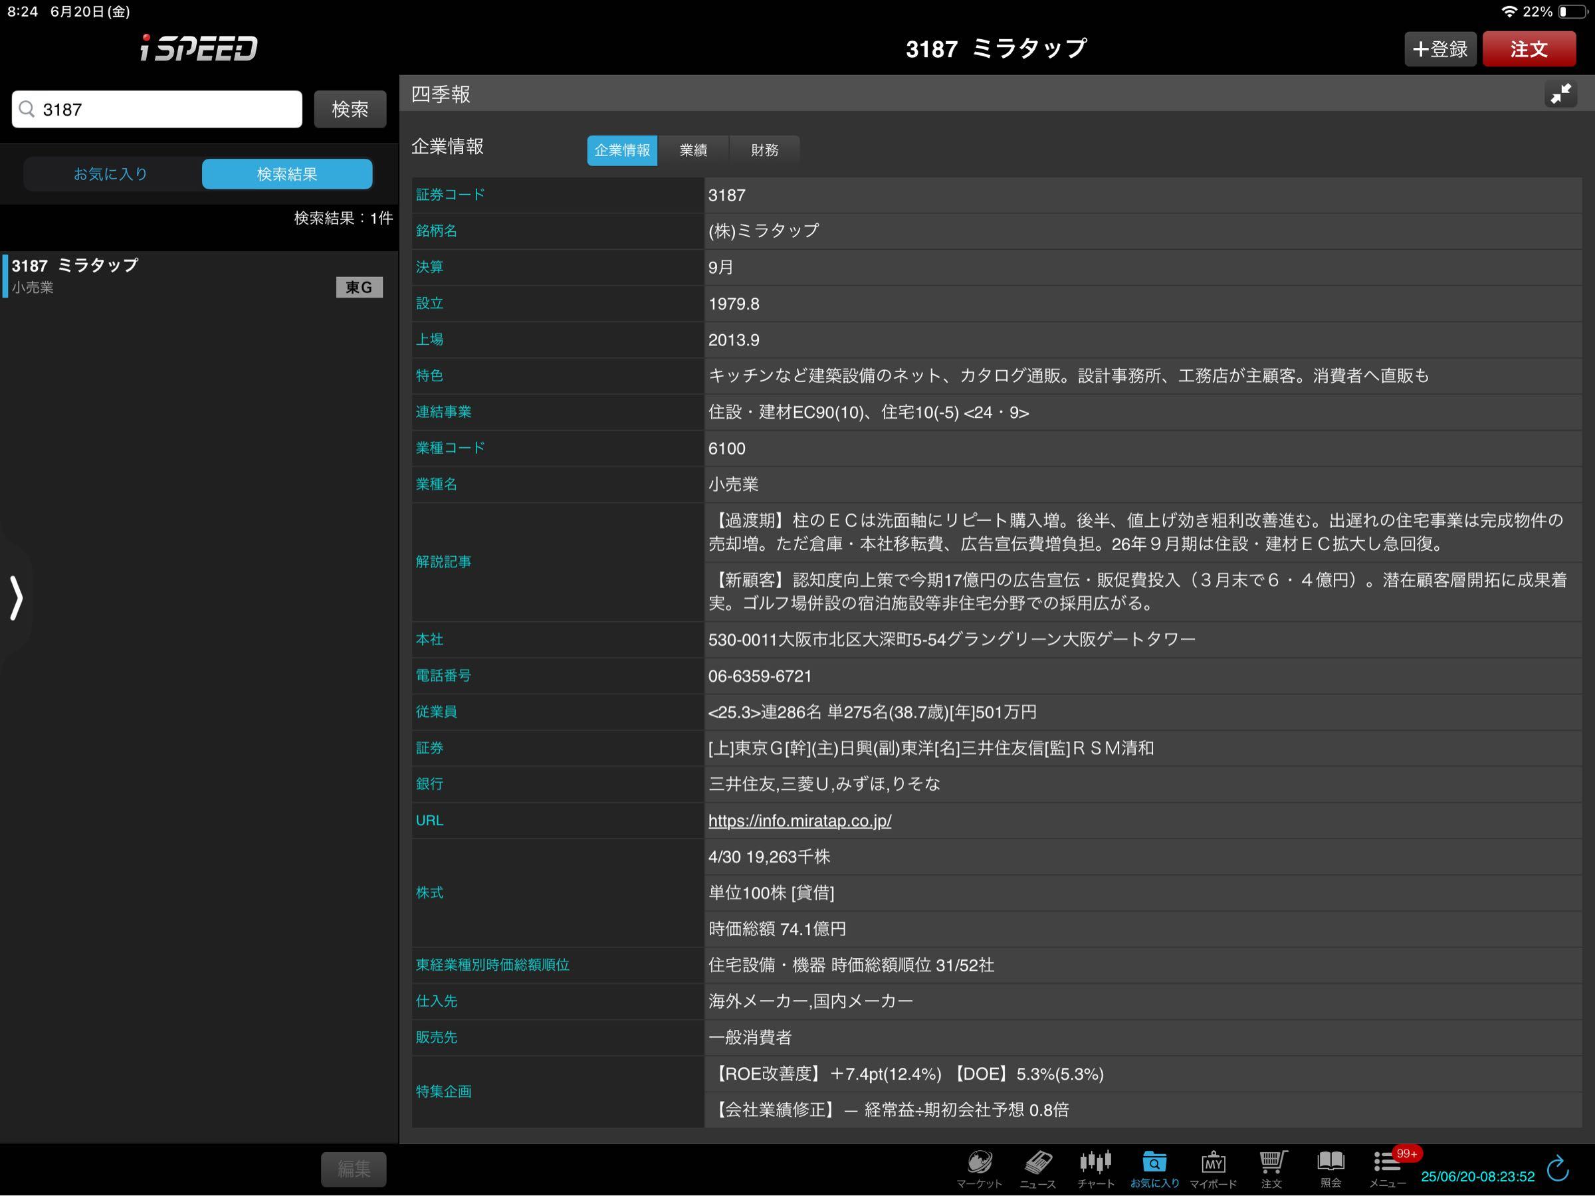This screenshot has width=1595, height=1196.
Task: Click the 設立 value 1979.8
Action: [x=734, y=304]
